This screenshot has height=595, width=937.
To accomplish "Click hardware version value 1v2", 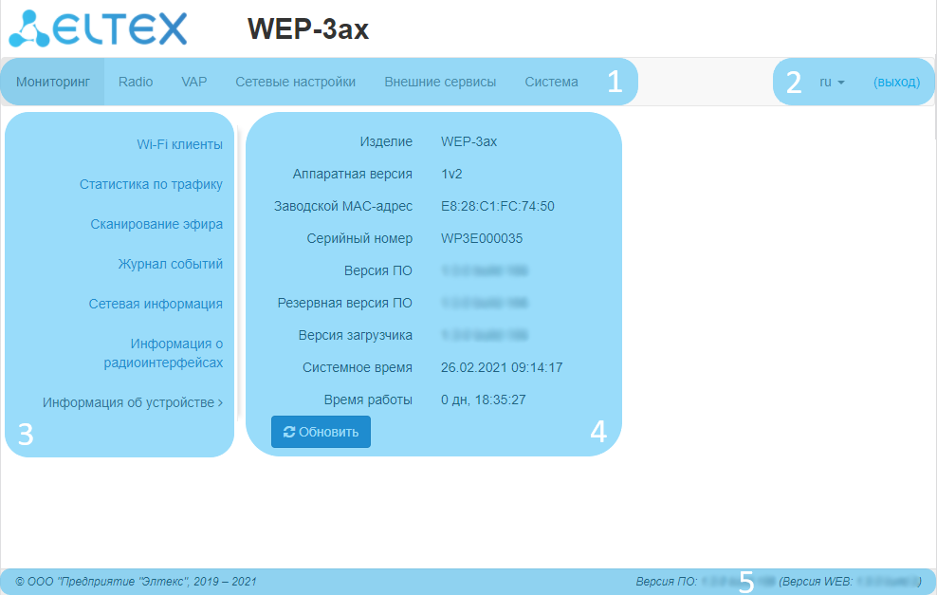I will click(451, 174).
